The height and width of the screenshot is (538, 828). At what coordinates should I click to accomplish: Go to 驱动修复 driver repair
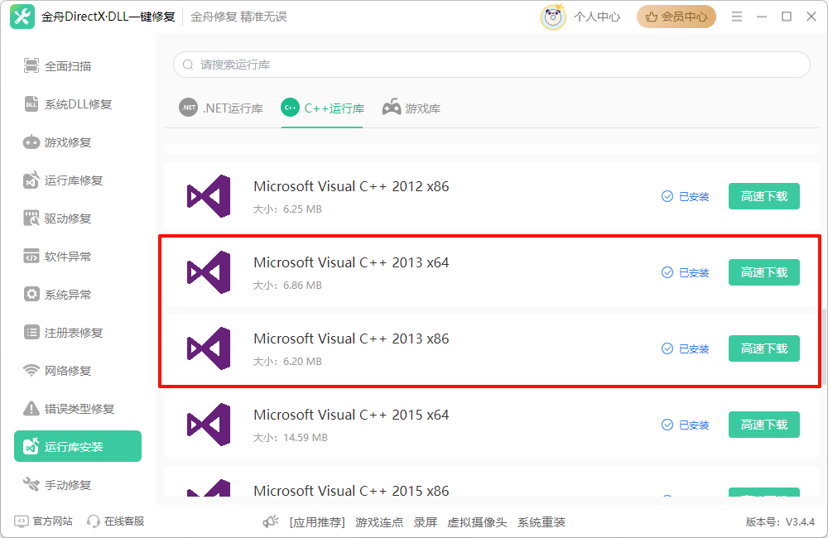tap(67, 219)
